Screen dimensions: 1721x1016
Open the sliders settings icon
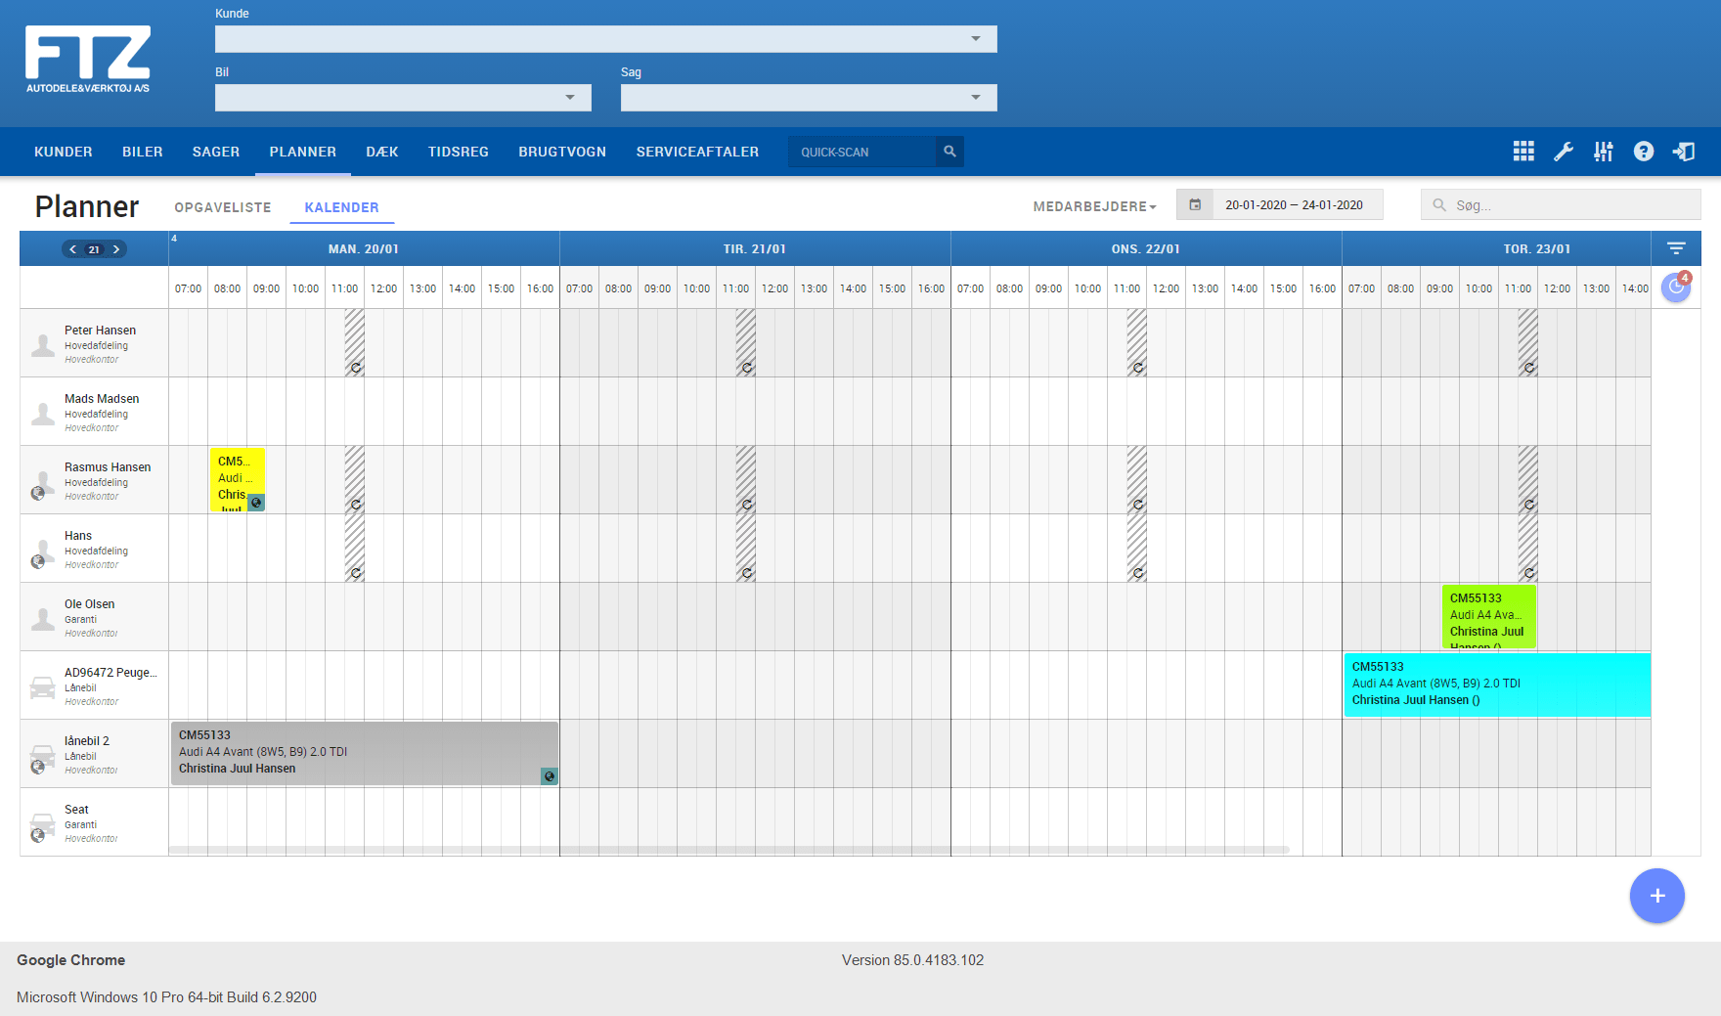click(1604, 152)
